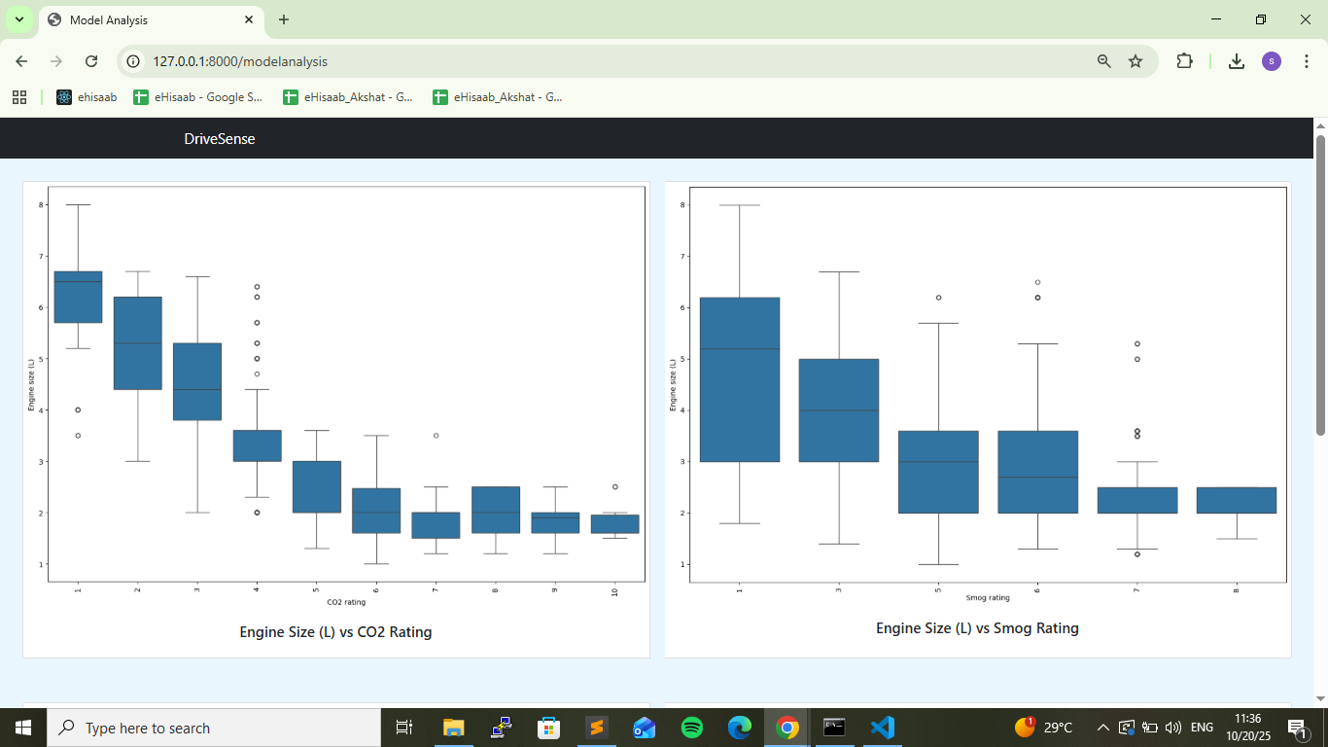Screen dimensions: 1328x747
Task: Click the Engine Size vs Smog Rating chart
Action: coord(977,389)
